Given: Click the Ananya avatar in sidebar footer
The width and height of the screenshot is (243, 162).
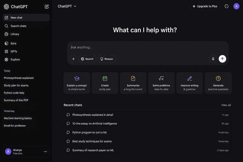Looking at the screenshot, I should coord(8,151).
